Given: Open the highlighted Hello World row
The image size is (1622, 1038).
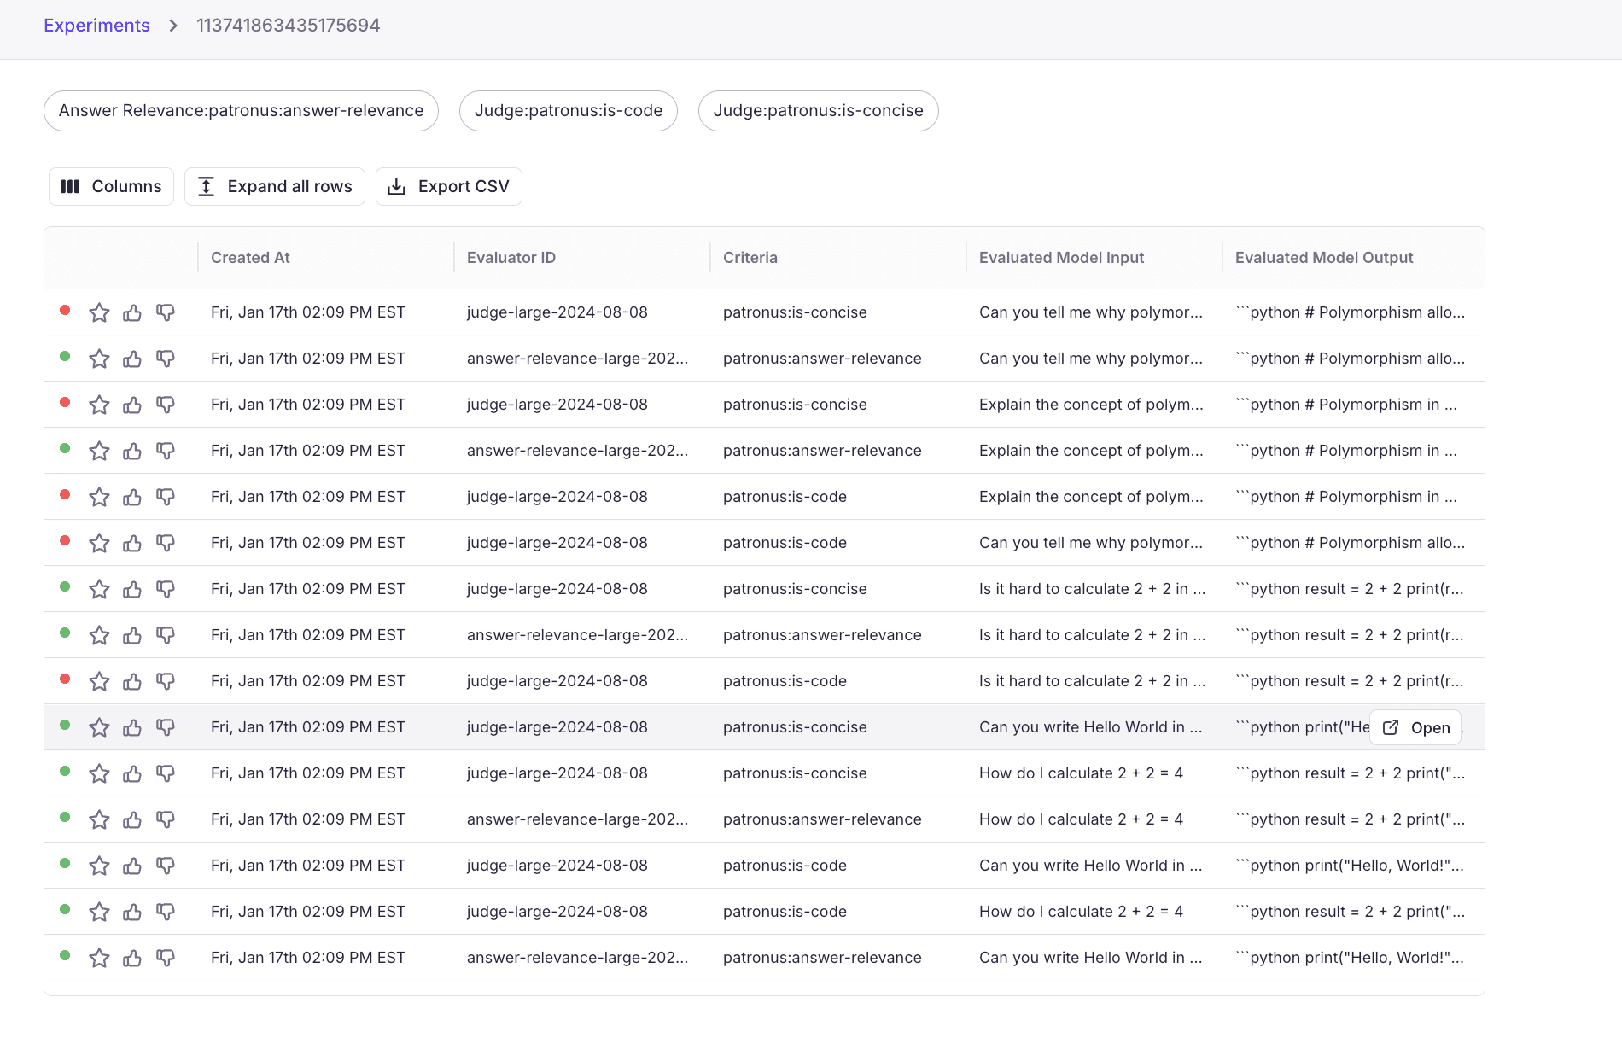Looking at the screenshot, I should 1415,727.
